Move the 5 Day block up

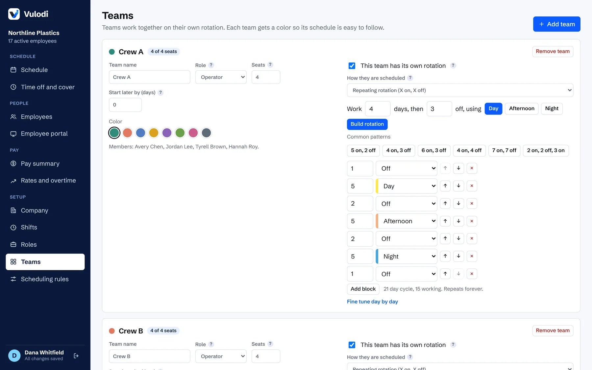(x=445, y=186)
